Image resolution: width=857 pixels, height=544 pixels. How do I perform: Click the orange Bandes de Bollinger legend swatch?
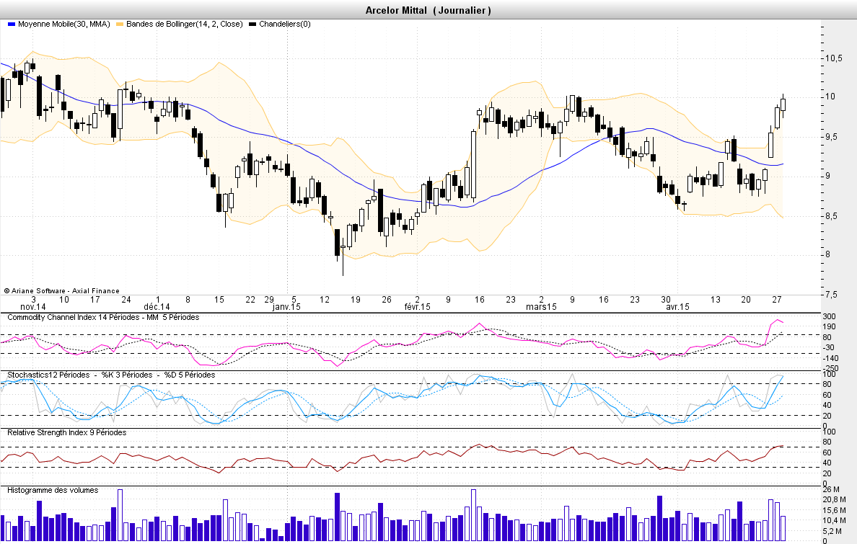120,24
